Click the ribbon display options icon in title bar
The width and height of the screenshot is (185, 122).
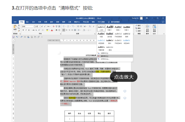coord(147,18)
